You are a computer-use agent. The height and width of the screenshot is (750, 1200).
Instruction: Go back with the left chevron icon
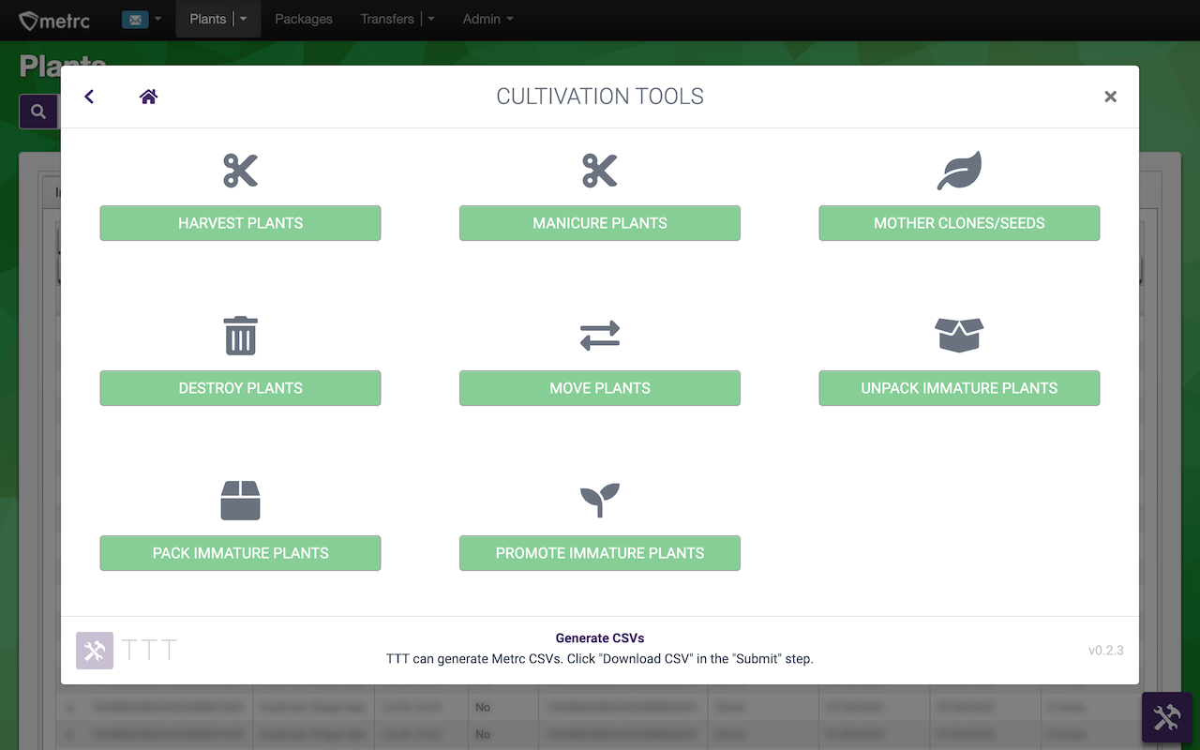tap(89, 96)
